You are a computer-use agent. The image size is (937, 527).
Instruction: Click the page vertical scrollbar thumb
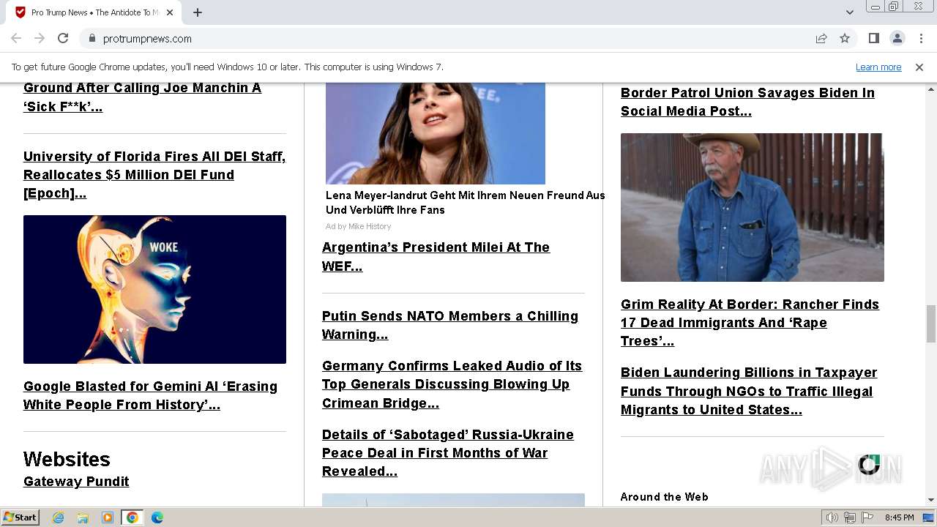pos(931,324)
